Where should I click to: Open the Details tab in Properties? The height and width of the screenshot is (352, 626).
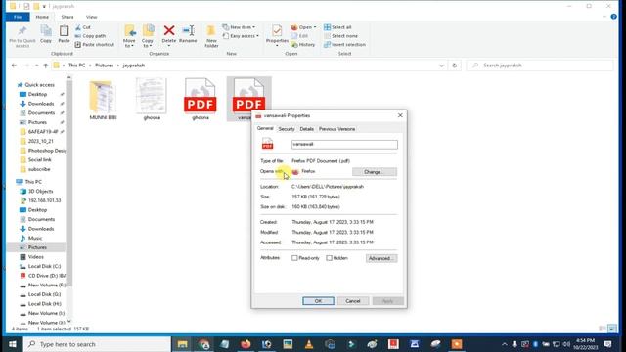306,129
